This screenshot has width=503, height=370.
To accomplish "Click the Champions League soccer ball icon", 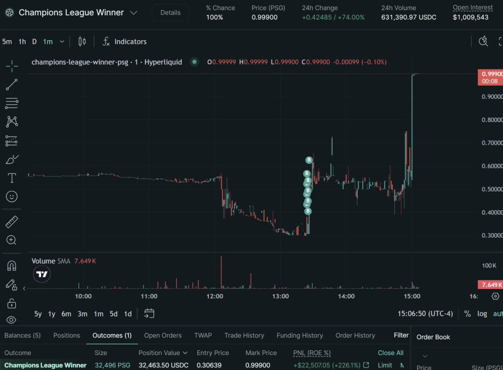I will click(9, 13).
